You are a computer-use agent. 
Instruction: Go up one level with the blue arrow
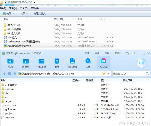coord(4,74)
